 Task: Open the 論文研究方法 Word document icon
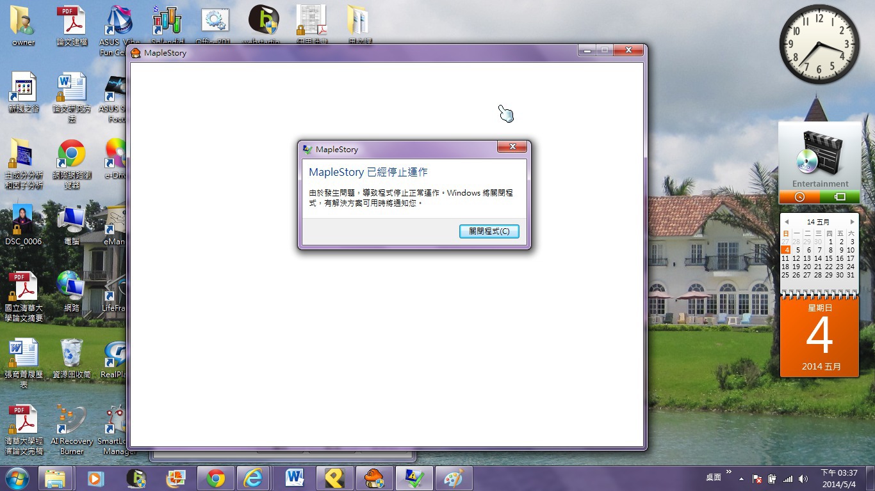71,97
